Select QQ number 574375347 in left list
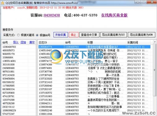Viewport: 157px width, 116px height. [x=9, y=114]
